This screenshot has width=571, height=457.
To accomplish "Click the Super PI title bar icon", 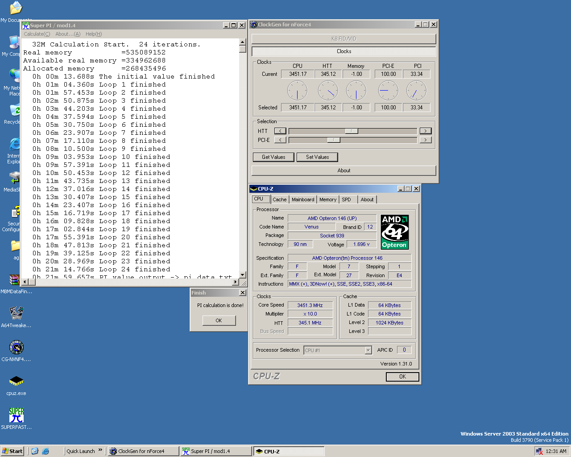I will (26, 25).
